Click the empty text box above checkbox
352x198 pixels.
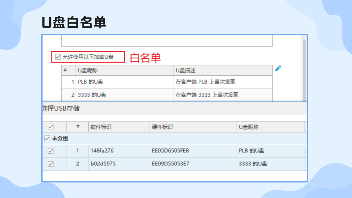click(x=167, y=41)
